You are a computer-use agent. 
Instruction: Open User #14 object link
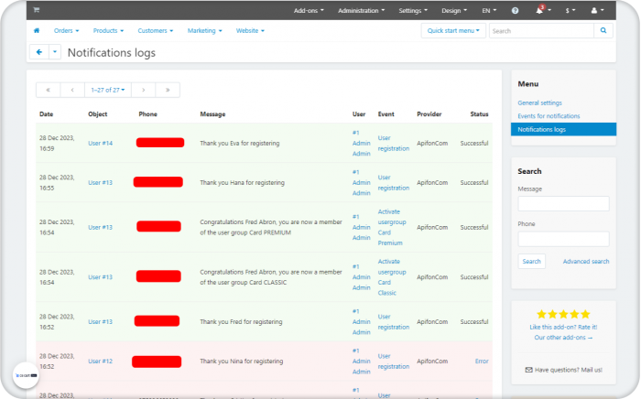click(100, 144)
